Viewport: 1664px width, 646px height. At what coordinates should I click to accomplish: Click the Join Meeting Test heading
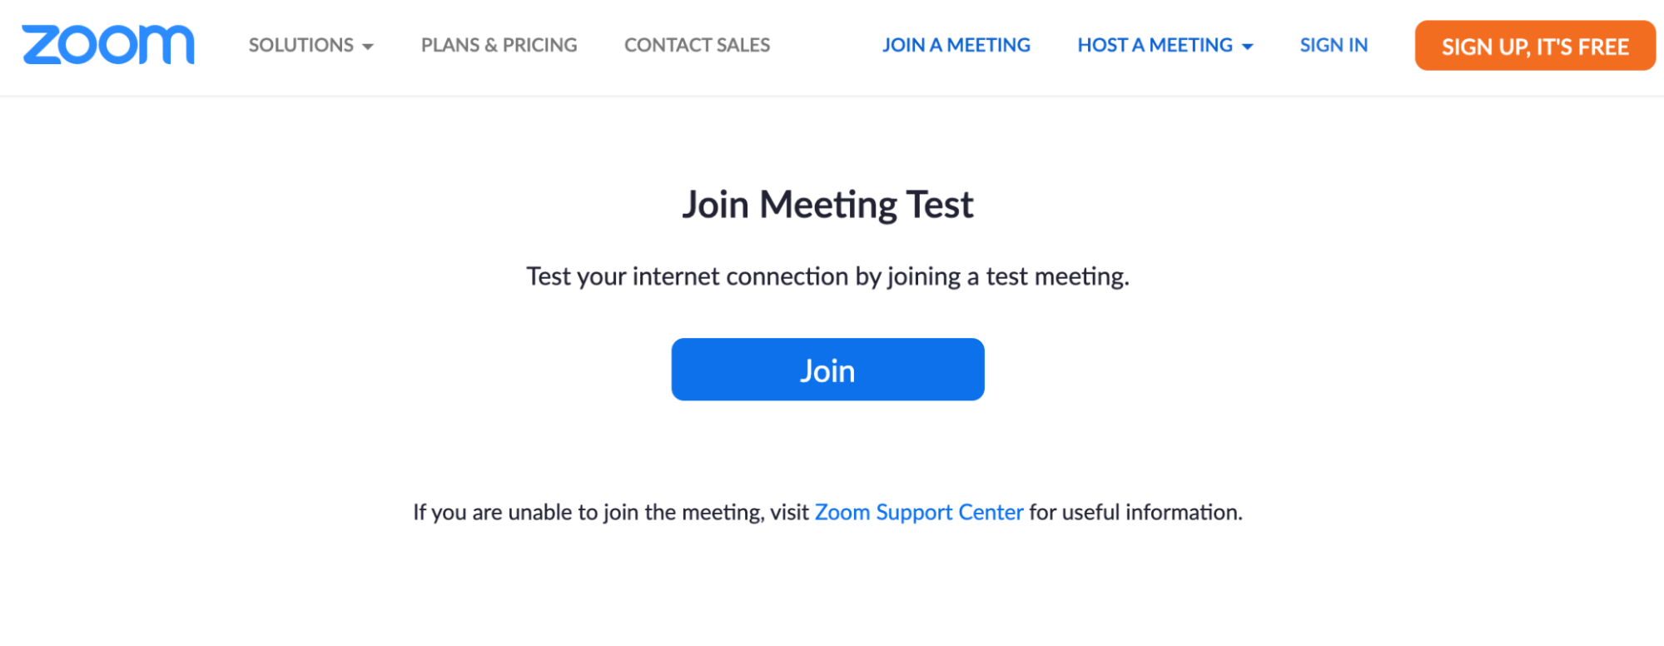pos(827,205)
